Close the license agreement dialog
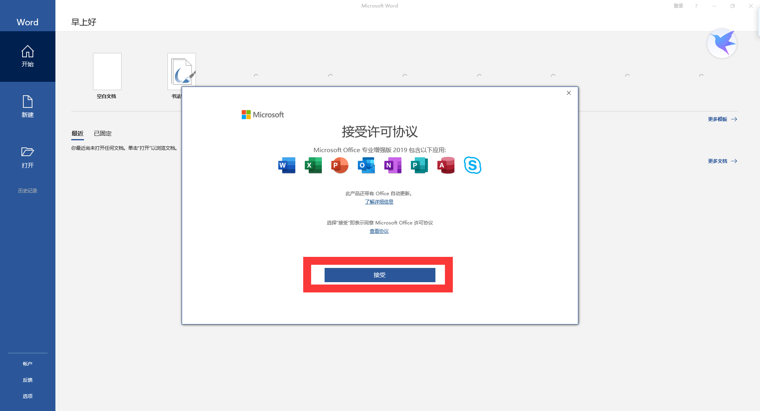The width and height of the screenshot is (760, 411). (x=569, y=93)
